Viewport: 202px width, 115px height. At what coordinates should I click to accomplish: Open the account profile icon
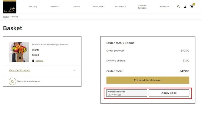click(x=185, y=7)
